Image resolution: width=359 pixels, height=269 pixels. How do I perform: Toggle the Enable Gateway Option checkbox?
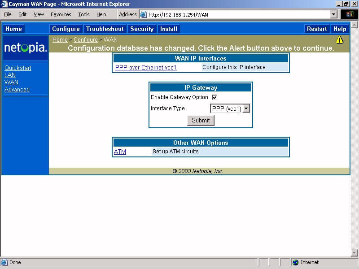[215, 97]
